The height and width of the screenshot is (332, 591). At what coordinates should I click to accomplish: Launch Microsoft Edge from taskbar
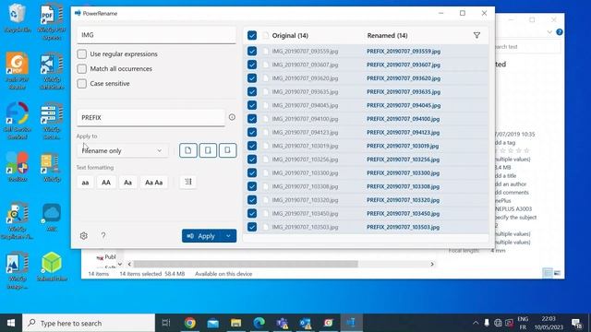259,323
